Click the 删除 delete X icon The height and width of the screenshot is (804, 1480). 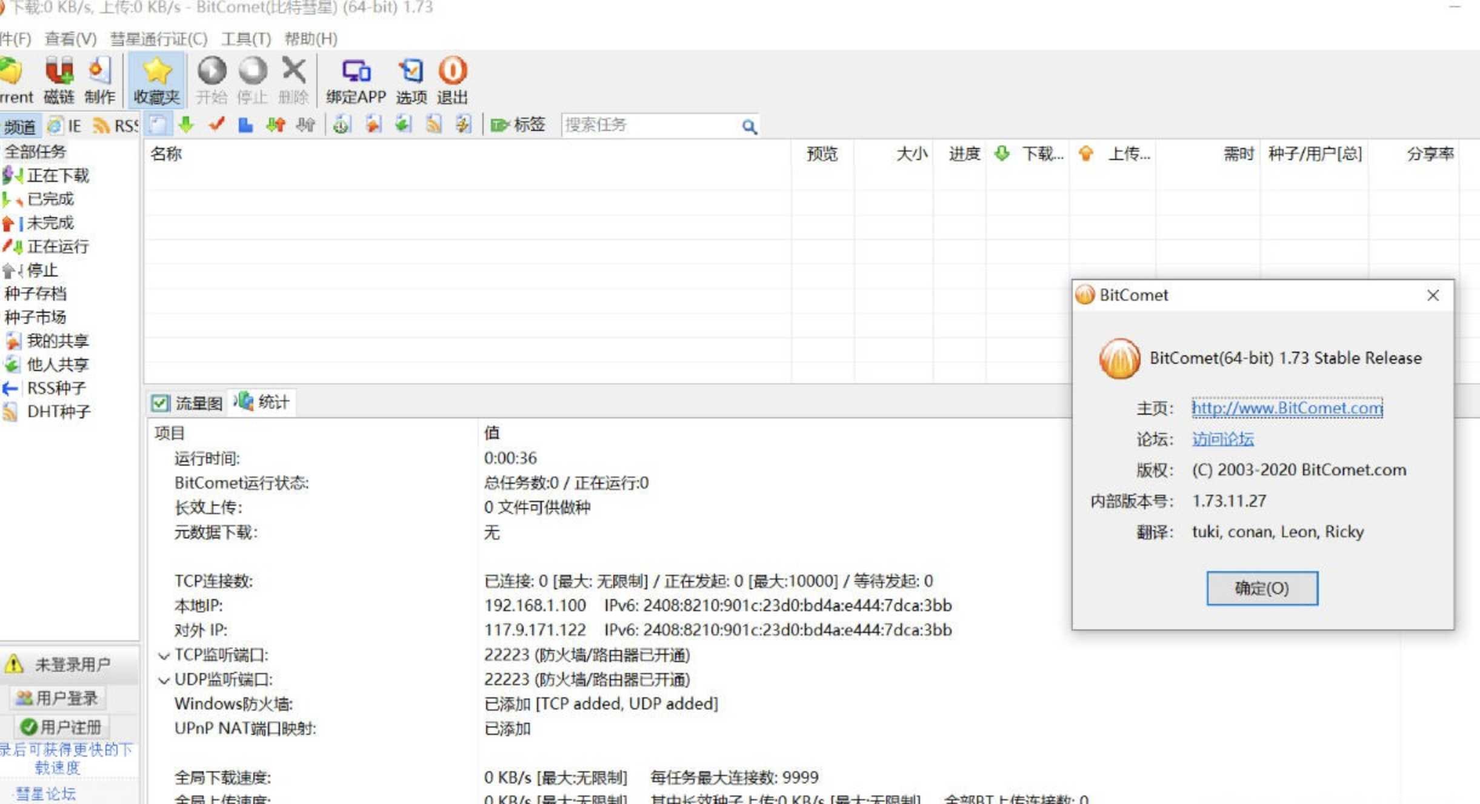[293, 80]
